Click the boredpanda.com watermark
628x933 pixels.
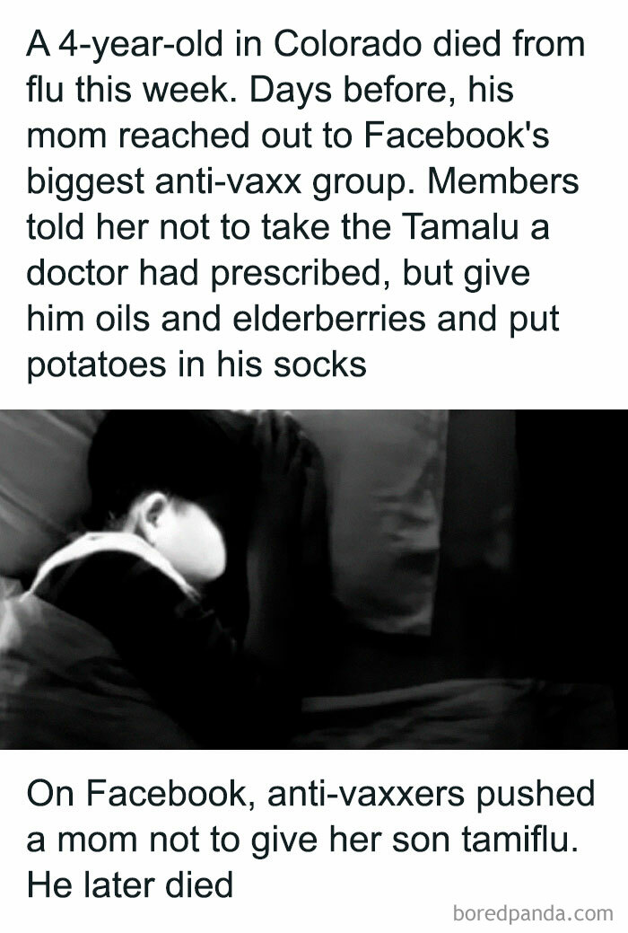pos(532,913)
